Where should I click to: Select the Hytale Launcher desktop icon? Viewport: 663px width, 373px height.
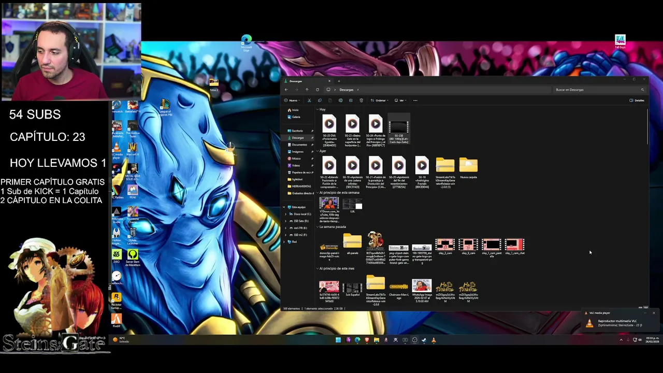133,236
